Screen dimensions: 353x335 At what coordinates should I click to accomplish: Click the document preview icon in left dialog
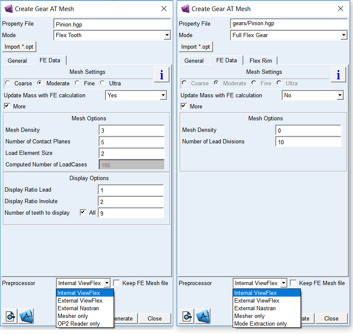[10, 316]
